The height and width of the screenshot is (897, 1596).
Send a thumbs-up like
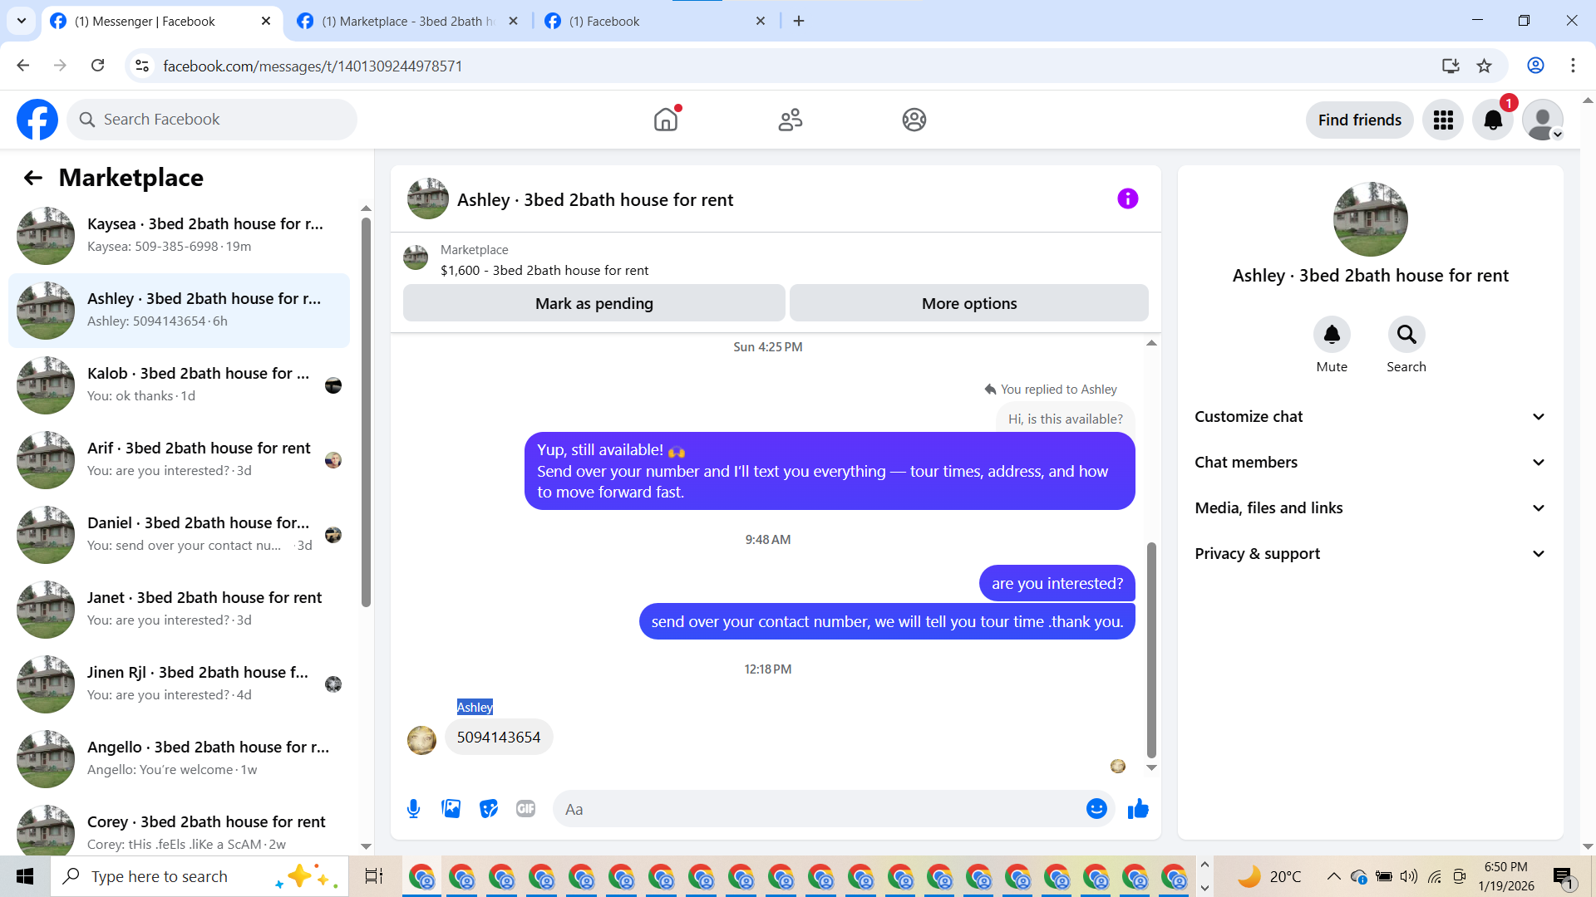(1138, 809)
